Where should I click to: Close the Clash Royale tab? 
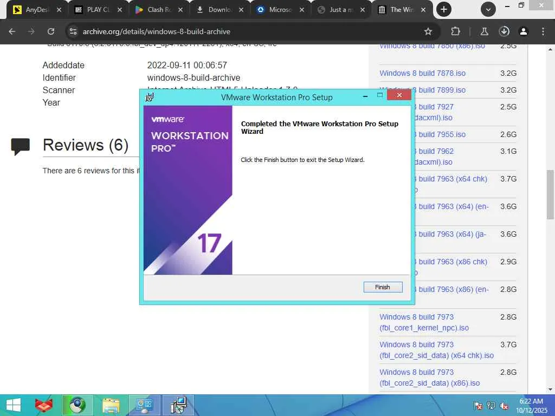click(180, 10)
